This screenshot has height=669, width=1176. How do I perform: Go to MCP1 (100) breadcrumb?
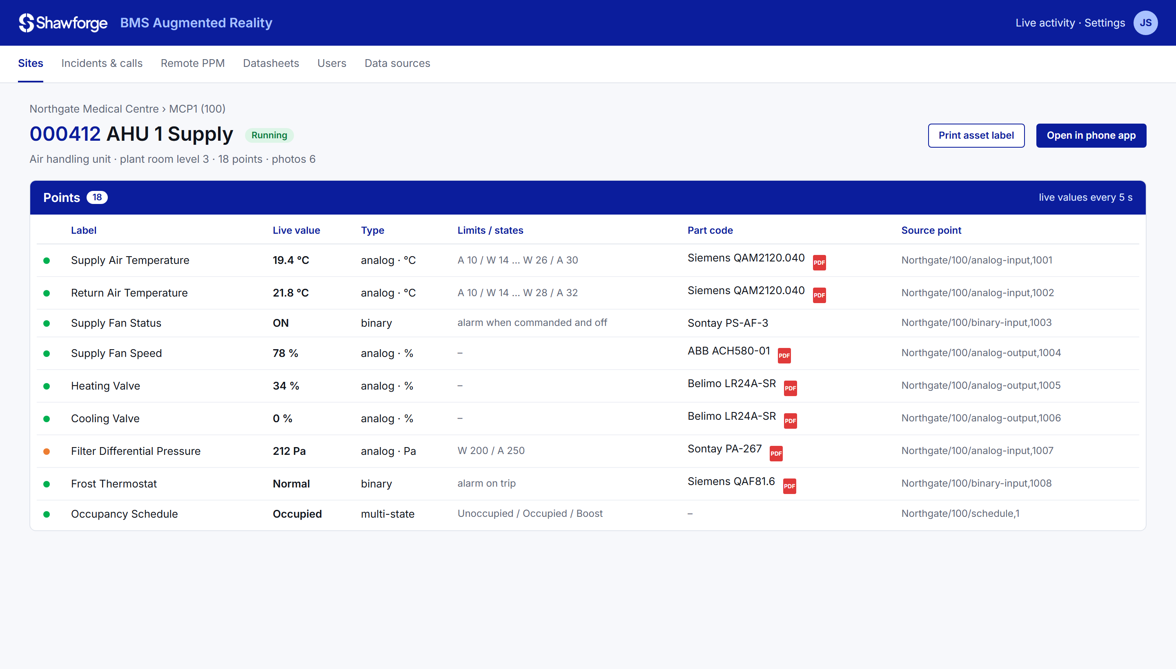click(197, 109)
